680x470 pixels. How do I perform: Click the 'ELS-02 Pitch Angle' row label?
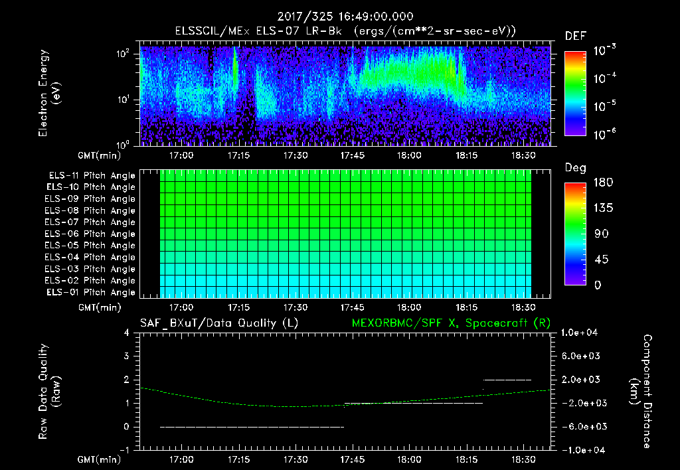(90, 281)
